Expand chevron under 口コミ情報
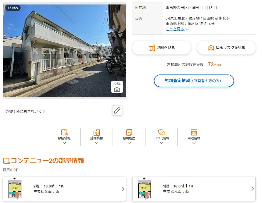The width and height of the screenshot is (262, 203). [x=161, y=143]
